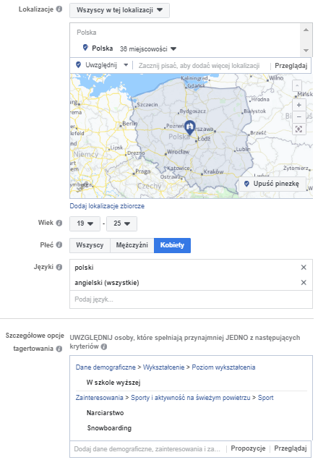Click the Upuść pinezkę button
This screenshot has height=460, width=318.
(x=272, y=184)
